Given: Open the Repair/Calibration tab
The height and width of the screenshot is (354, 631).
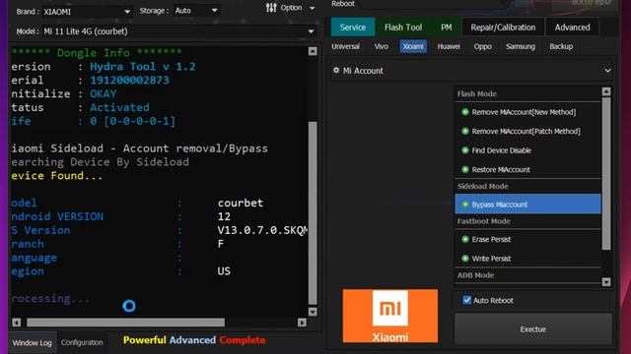Looking at the screenshot, I should (x=503, y=28).
